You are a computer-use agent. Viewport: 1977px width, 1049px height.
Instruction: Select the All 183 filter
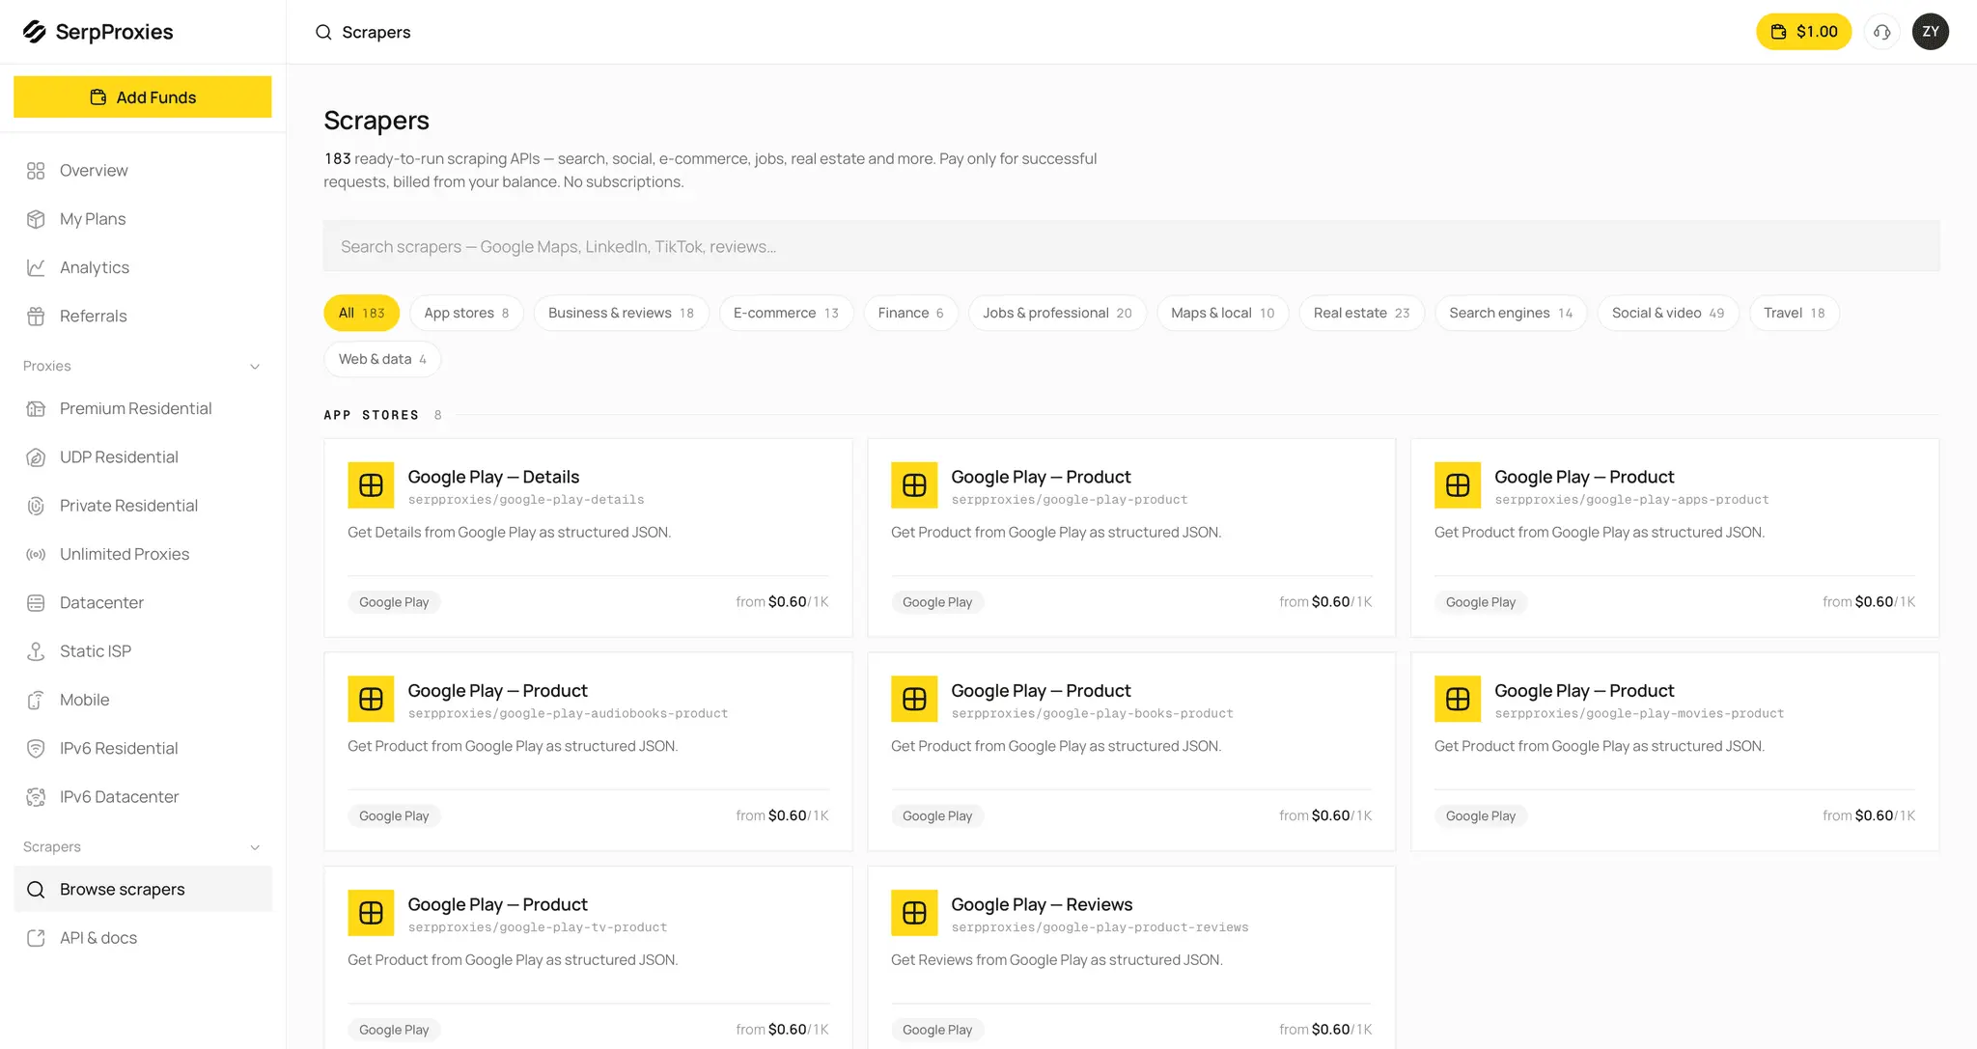pyautogui.click(x=361, y=313)
